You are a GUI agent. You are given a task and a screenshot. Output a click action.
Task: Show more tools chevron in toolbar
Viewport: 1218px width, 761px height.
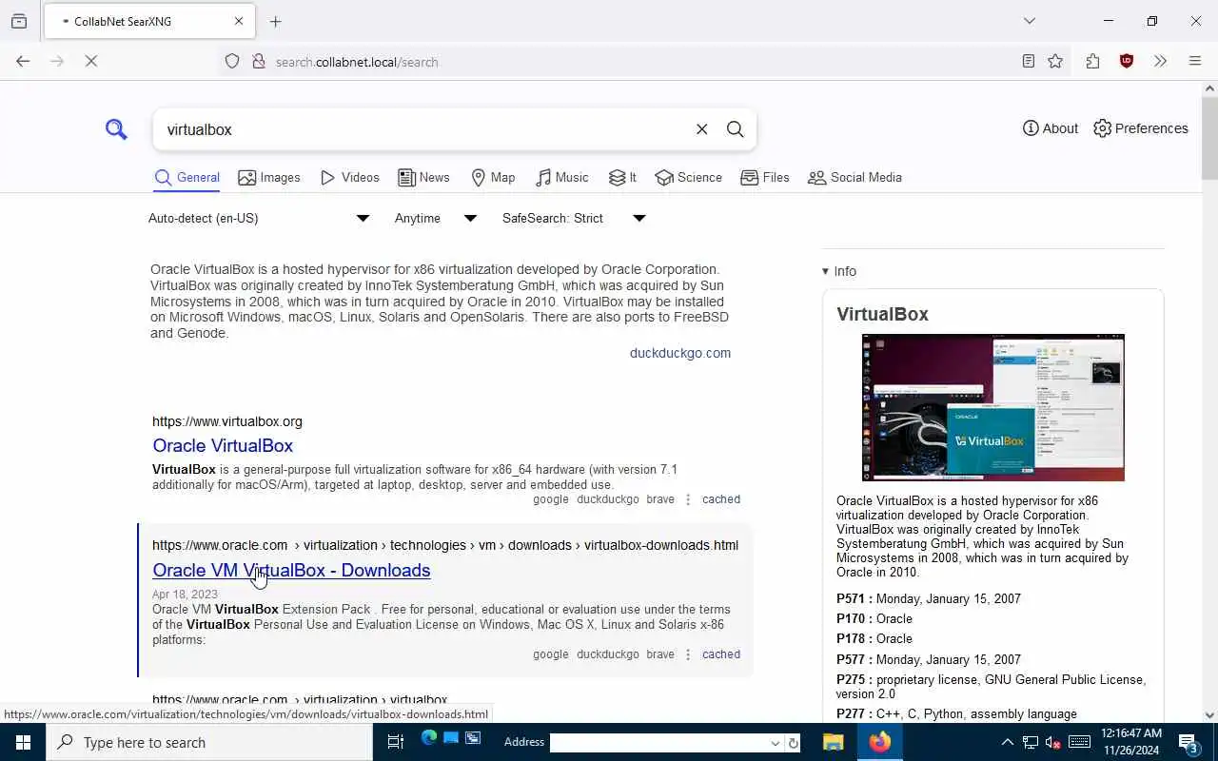click(x=1160, y=61)
